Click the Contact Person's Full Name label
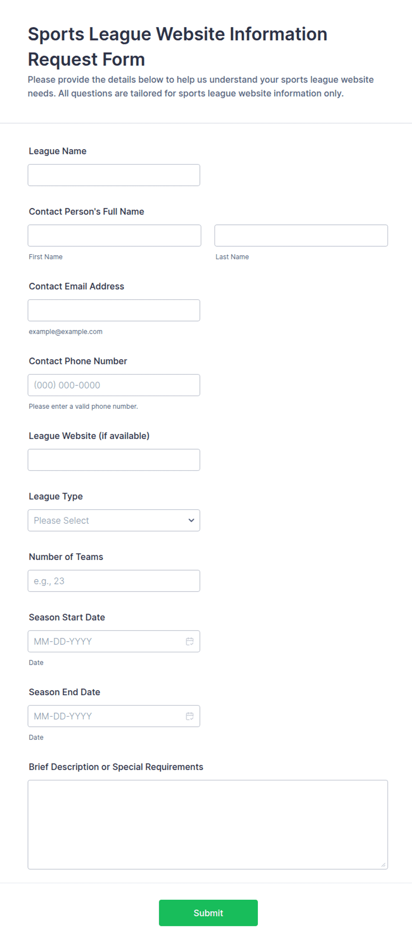 point(86,212)
